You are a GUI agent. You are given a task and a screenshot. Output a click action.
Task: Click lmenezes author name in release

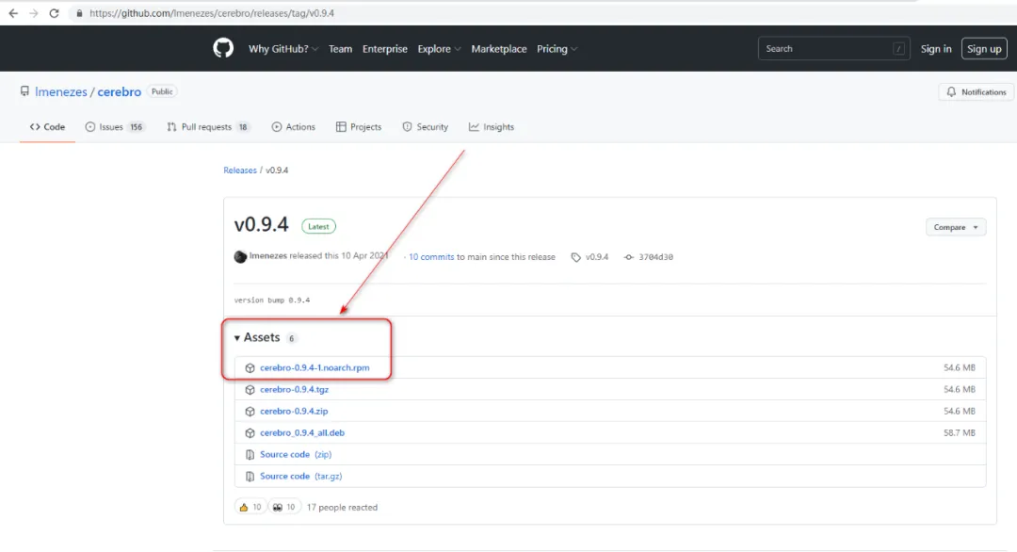(x=267, y=255)
